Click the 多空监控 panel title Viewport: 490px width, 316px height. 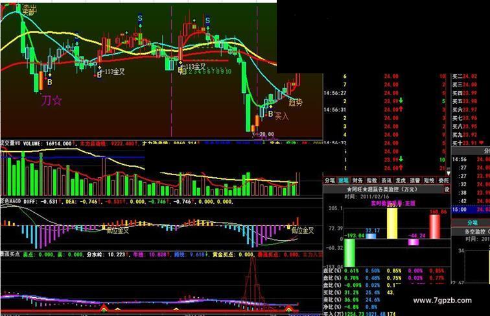coord(477,232)
